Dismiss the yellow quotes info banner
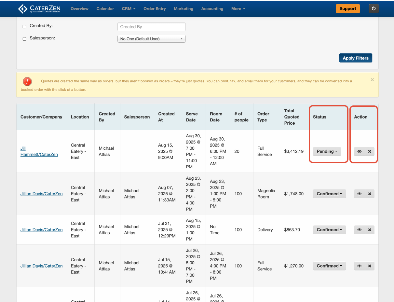The width and height of the screenshot is (394, 302). 372,80
